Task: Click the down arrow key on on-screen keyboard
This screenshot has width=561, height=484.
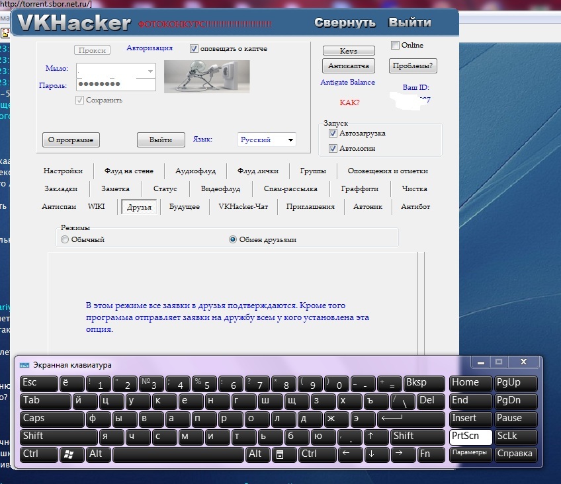Action: click(x=376, y=454)
